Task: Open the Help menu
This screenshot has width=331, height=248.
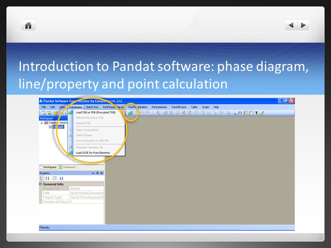Action: [x=216, y=107]
